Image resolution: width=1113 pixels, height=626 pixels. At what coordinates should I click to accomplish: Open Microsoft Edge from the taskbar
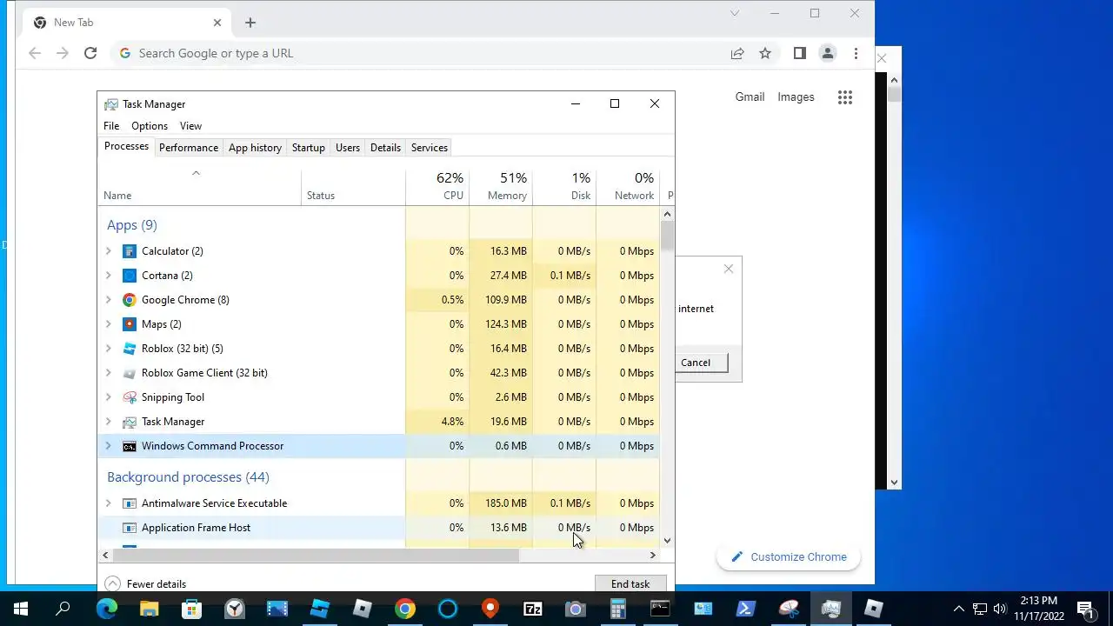[x=106, y=609]
